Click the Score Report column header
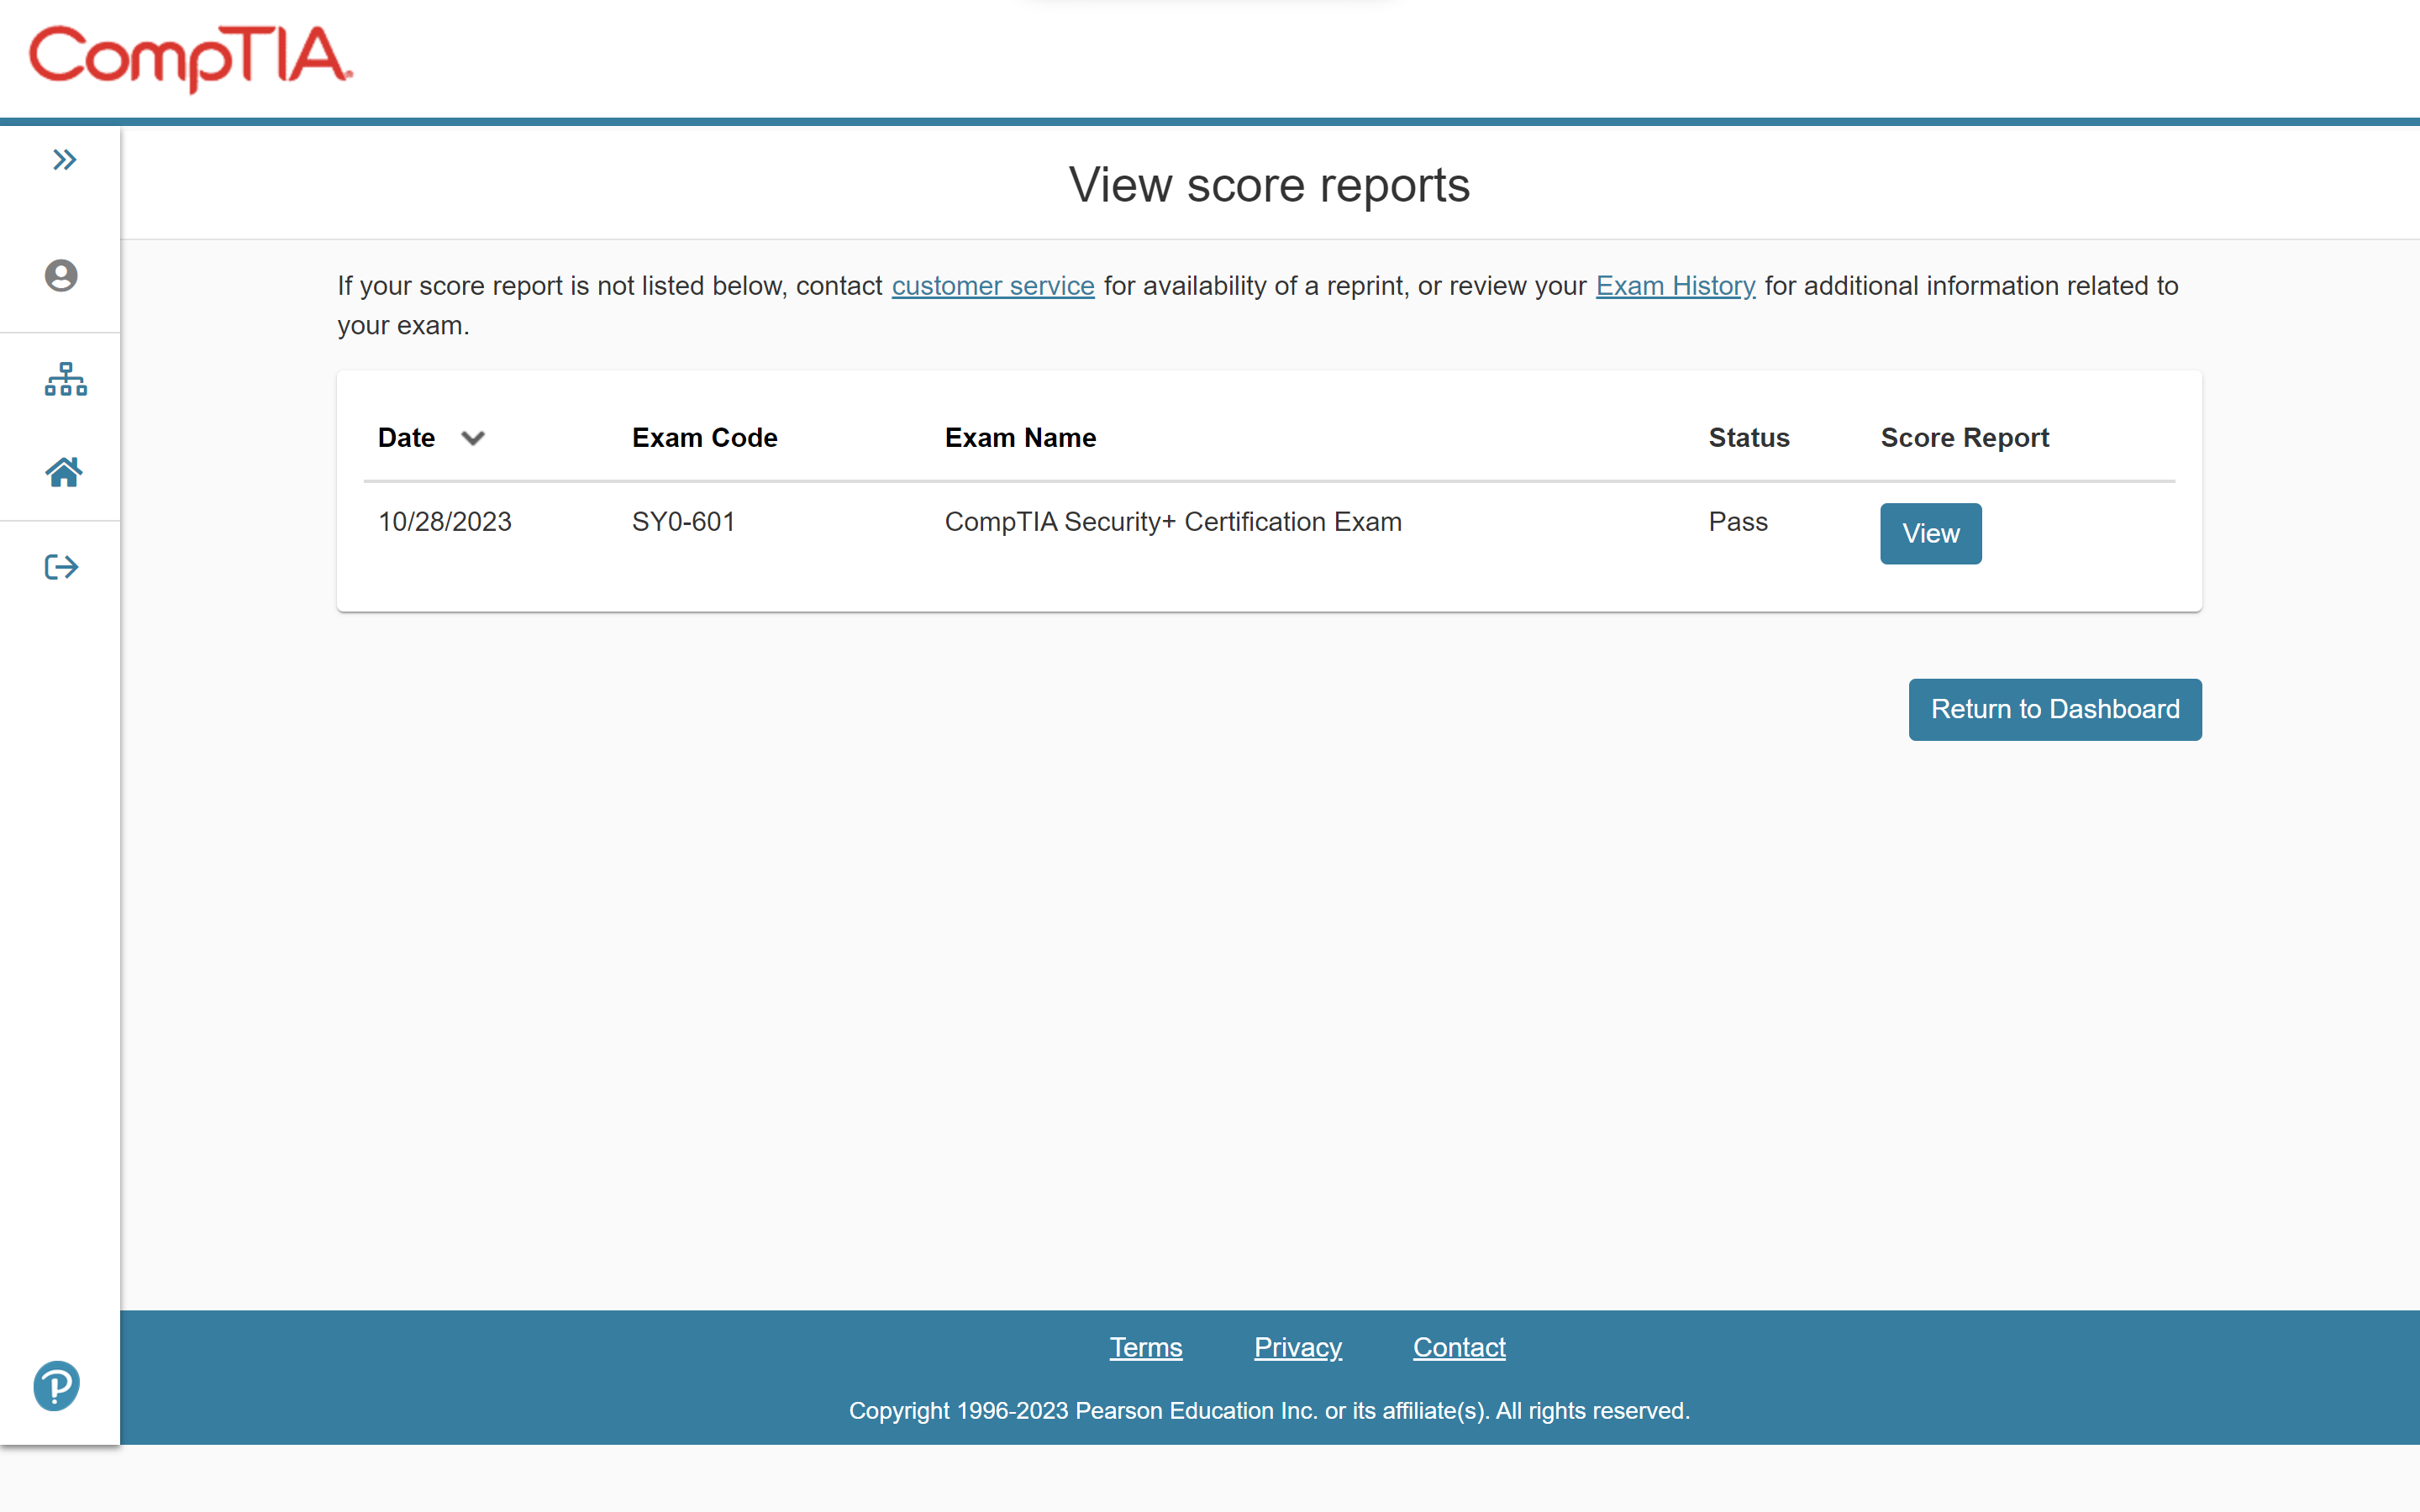2420x1512 pixels. (1964, 438)
